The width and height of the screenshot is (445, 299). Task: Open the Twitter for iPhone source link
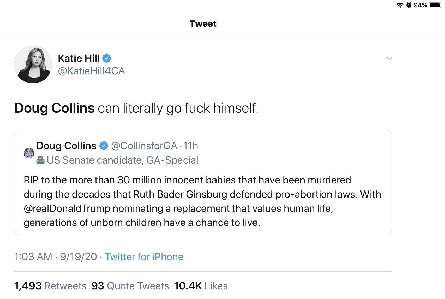point(144,257)
